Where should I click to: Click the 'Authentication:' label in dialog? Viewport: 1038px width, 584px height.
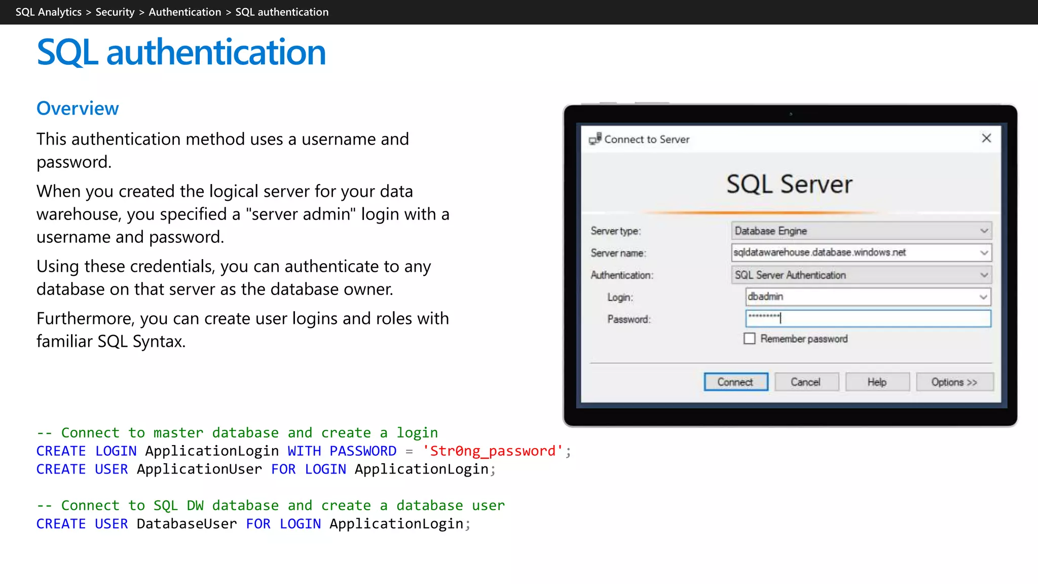click(622, 275)
